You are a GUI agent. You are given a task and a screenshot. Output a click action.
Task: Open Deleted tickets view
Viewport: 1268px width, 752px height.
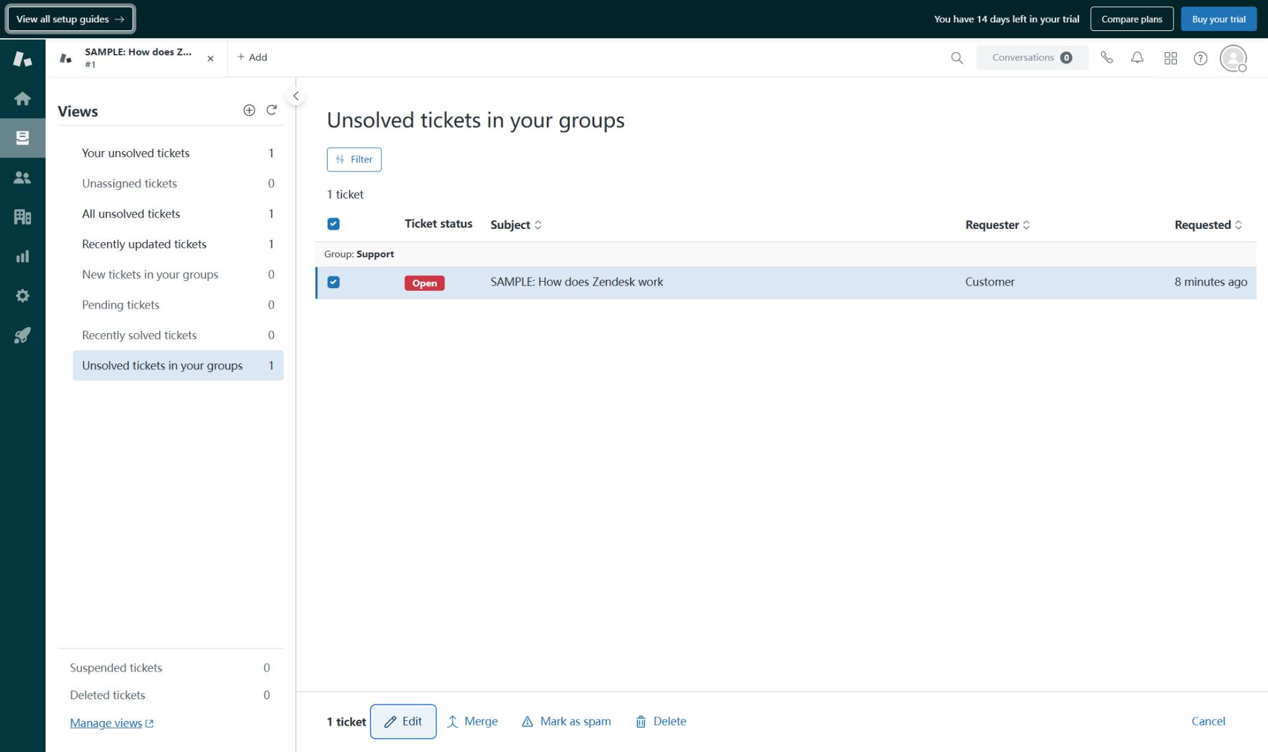coord(170,695)
